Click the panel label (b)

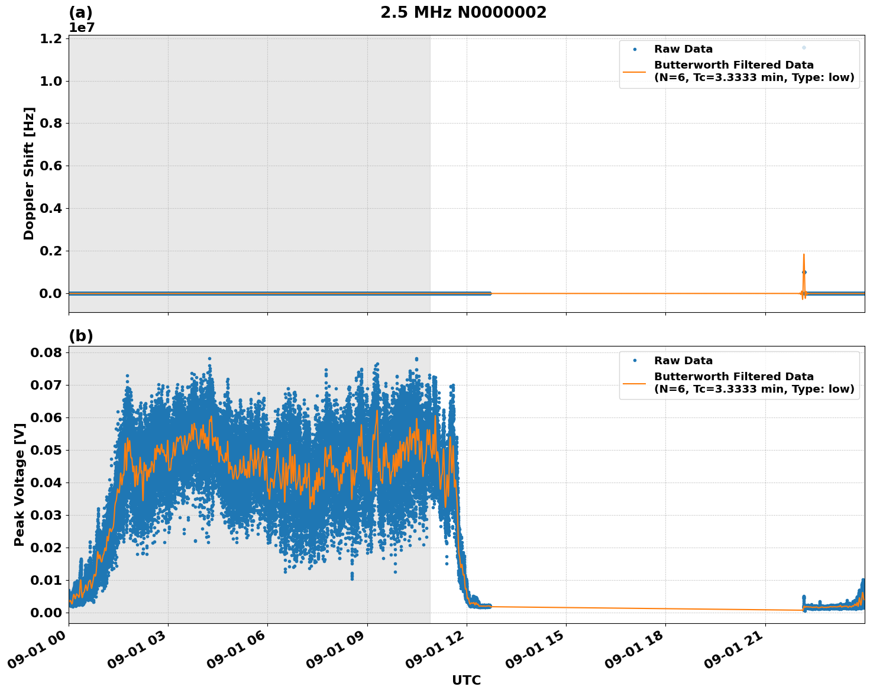(82, 336)
